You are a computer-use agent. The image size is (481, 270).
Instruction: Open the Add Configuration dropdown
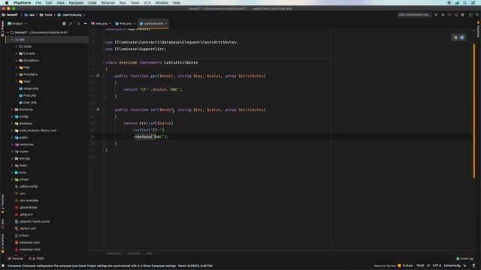coord(414,15)
